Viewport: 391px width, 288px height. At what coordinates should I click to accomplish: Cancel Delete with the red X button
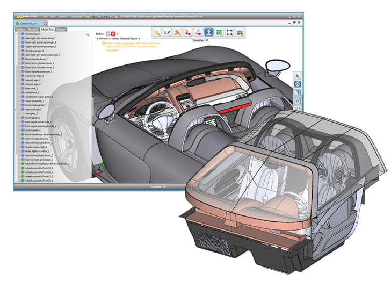[113, 34]
